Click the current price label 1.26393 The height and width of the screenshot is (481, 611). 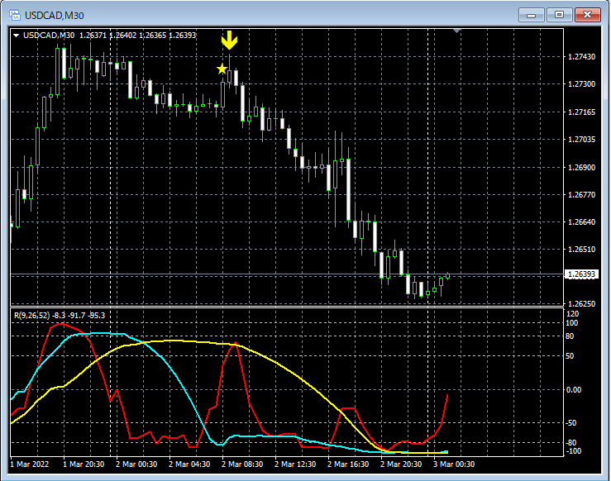tap(581, 274)
